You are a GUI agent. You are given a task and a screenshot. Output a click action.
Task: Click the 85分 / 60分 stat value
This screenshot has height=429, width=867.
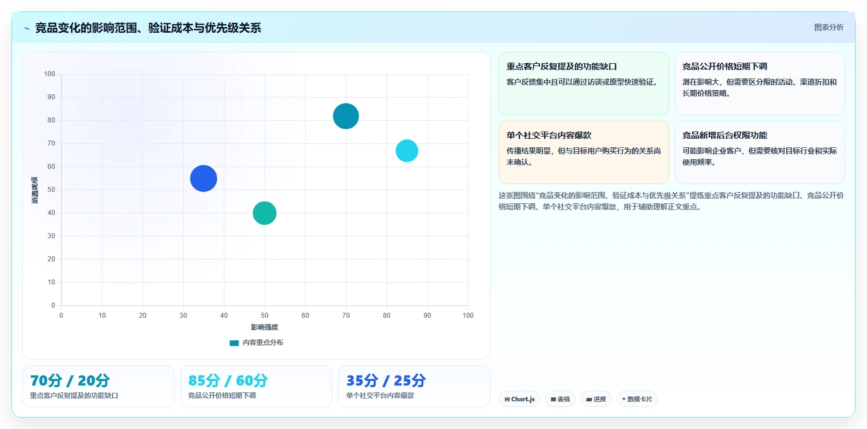point(228,380)
